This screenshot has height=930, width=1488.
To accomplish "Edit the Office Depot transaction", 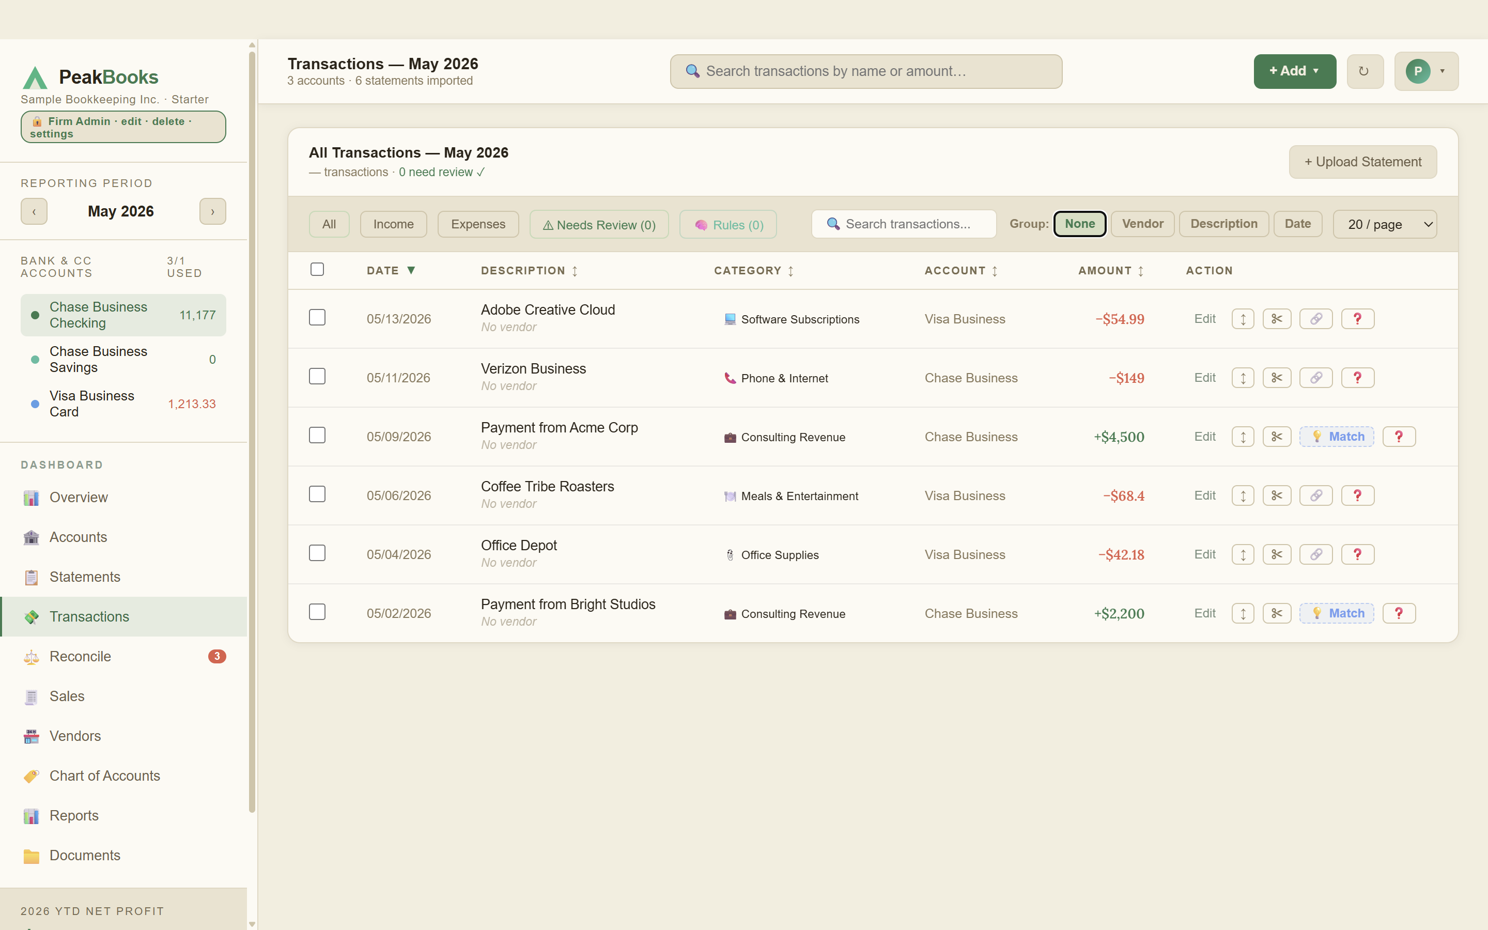I will (1204, 555).
